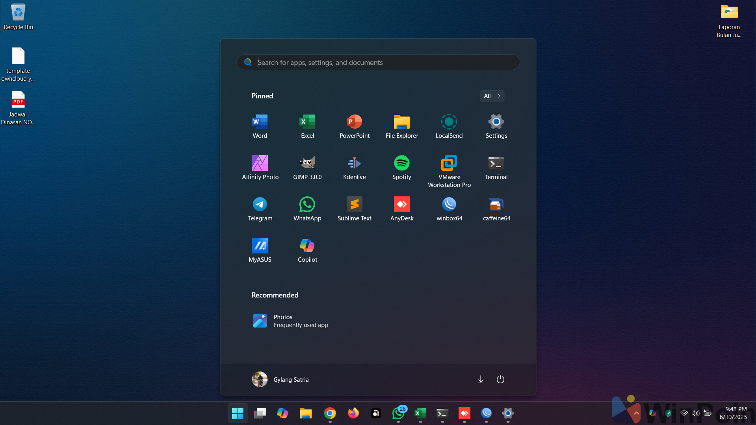Launch Affinity Photo

point(260,168)
